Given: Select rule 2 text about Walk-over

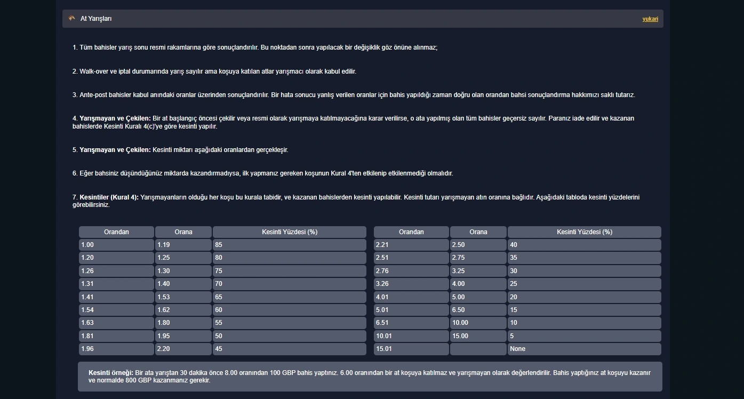Looking at the screenshot, I should (x=214, y=71).
